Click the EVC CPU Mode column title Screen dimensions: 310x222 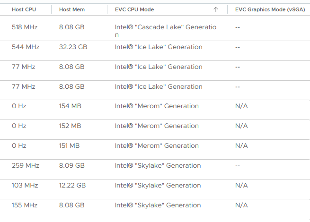pyautogui.click(x=134, y=9)
